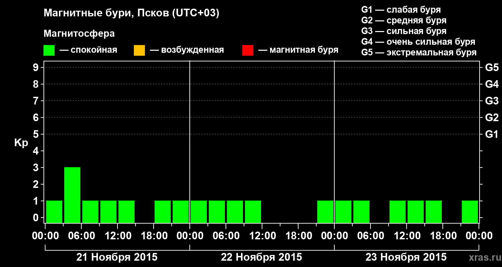Click the '21 Ноября 2015' date label

coord(117,257)
